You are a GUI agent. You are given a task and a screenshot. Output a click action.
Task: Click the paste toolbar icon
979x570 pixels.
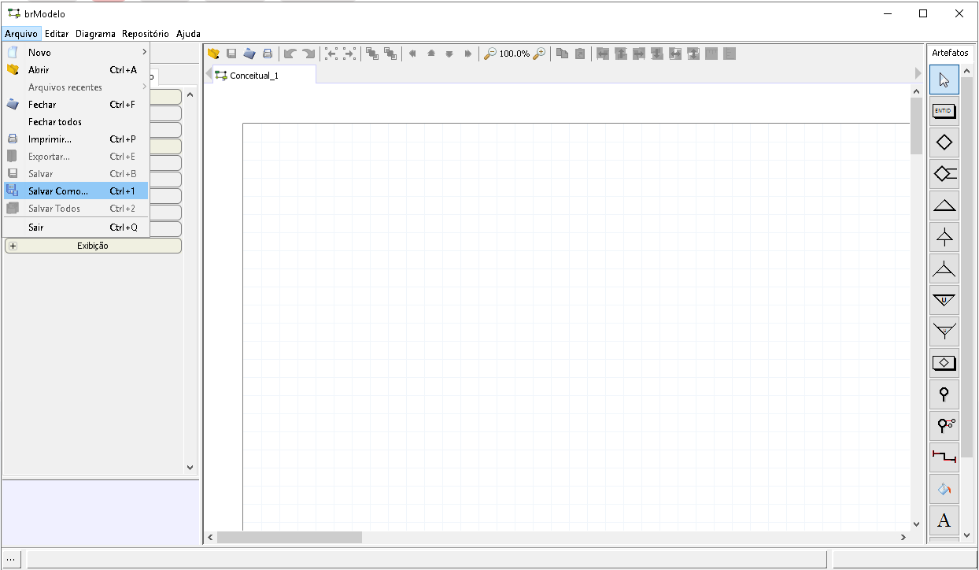point(580,54)
